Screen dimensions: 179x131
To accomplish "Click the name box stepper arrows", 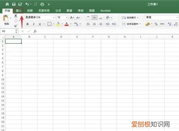I will pyautogui.click(x=16, y=31).
